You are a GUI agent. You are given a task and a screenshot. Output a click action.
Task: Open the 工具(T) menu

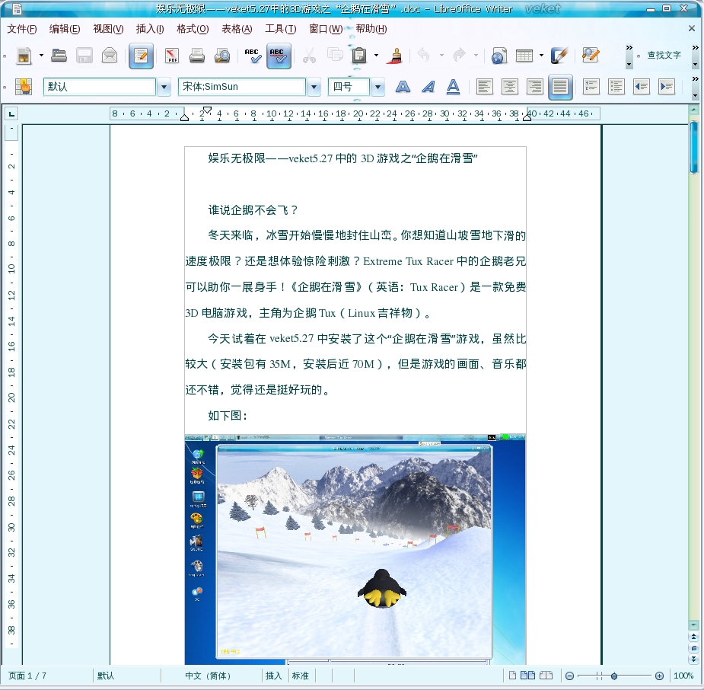[x=281, y=29]
